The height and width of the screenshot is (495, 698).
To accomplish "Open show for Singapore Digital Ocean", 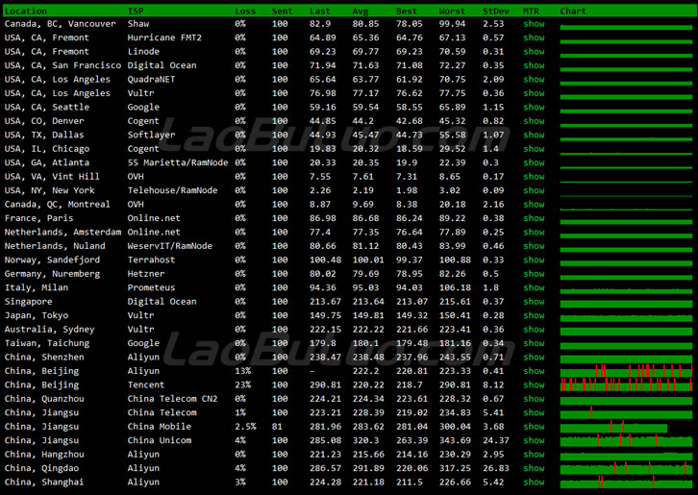I will point(534,302).
